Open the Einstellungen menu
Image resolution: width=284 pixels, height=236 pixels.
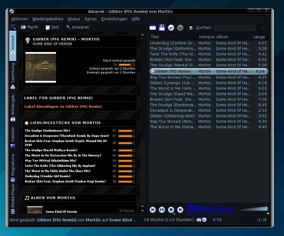(114, 19)
